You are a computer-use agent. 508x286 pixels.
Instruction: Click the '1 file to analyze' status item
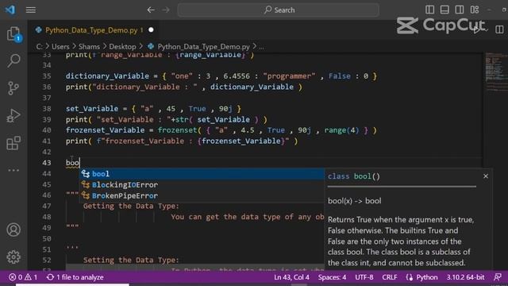pos(75,277)
